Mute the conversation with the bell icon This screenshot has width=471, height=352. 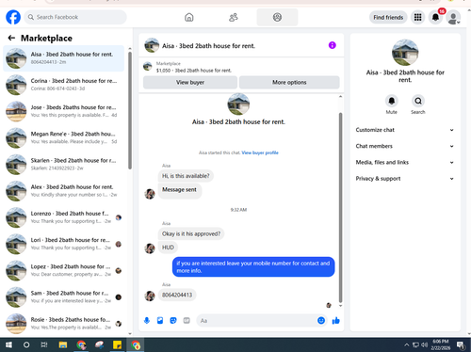tap(392, 101)
